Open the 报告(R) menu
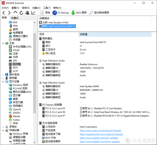Image resolution: width=157 pixels, height=145 pixels. pyautogui.click(x=26, y=8)
